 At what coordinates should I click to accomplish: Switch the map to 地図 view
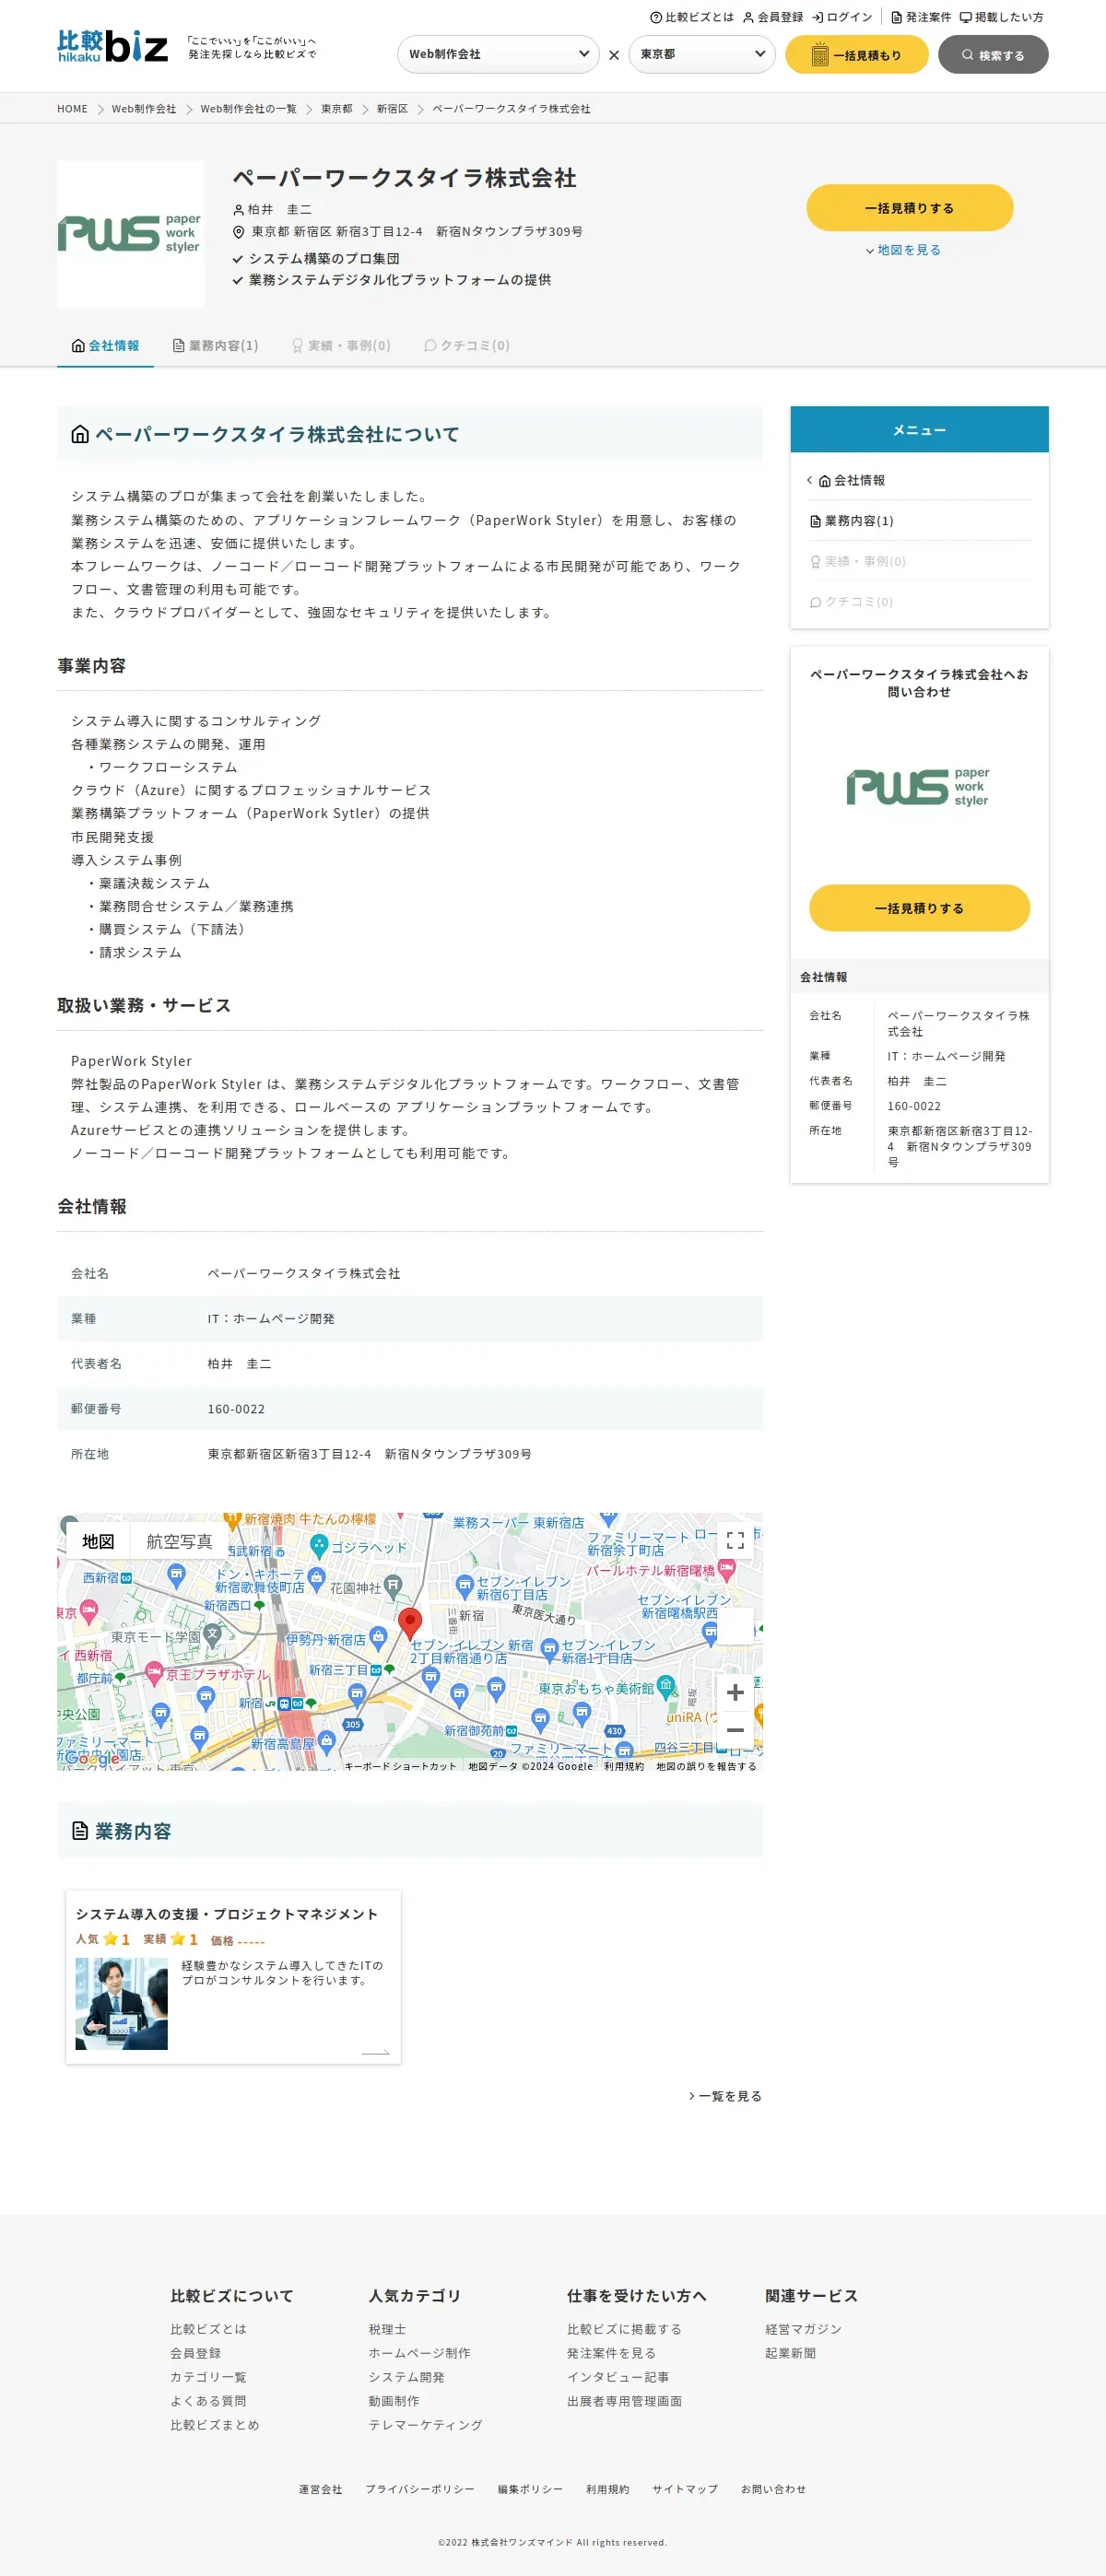pyautogui.click(x=98, y=1541)
